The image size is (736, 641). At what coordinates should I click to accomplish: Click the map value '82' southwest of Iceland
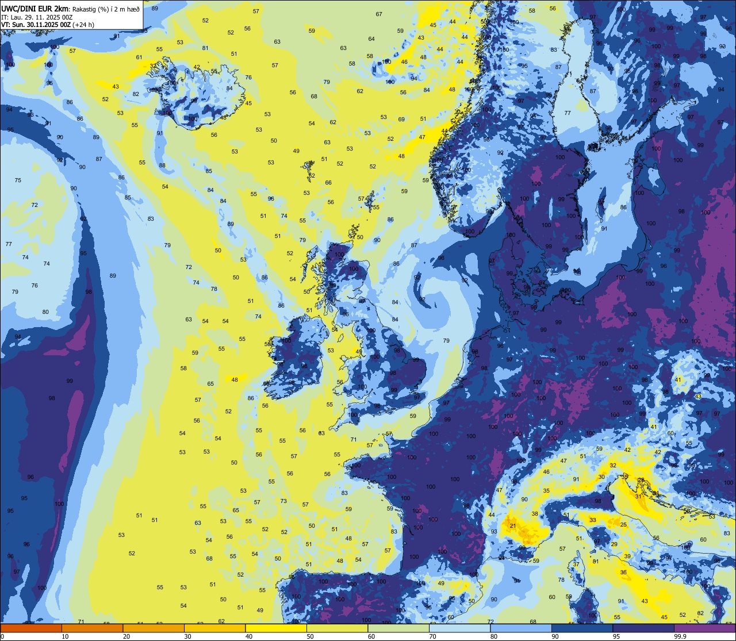136,94
